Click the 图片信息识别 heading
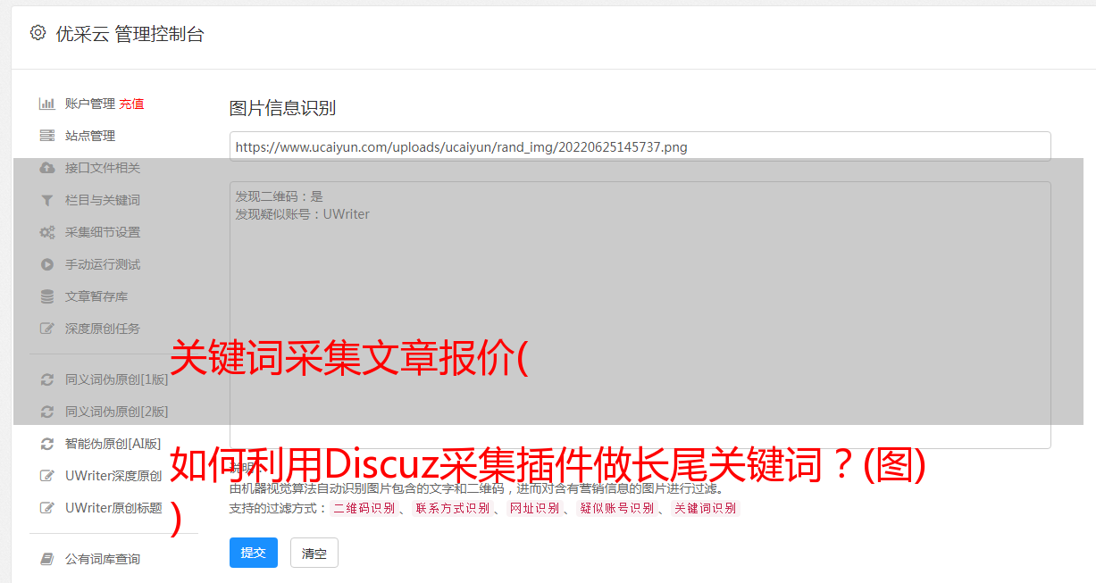 (x=282, y=108)
